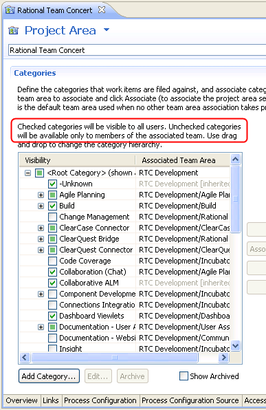
Task: Open the Process Configuration tab
Action: [x=100, y=400]
